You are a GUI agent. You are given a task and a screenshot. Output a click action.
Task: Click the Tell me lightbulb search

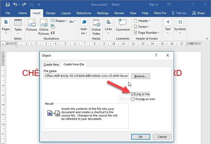179,13
